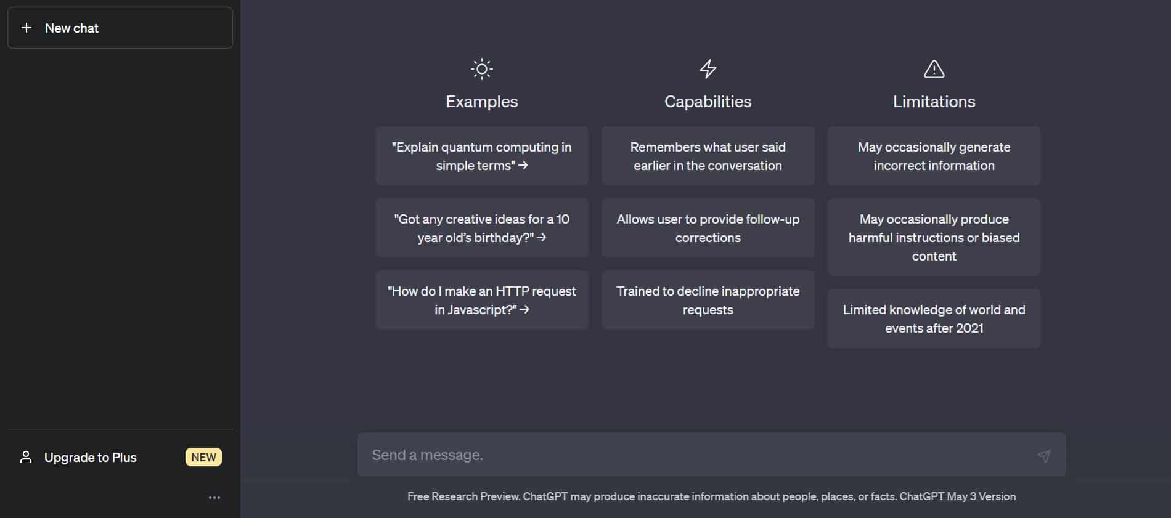Pick the 10 year old's birthday example
Image resolution: width=1171 pixels, height=518 pixels.
(481, 228)
